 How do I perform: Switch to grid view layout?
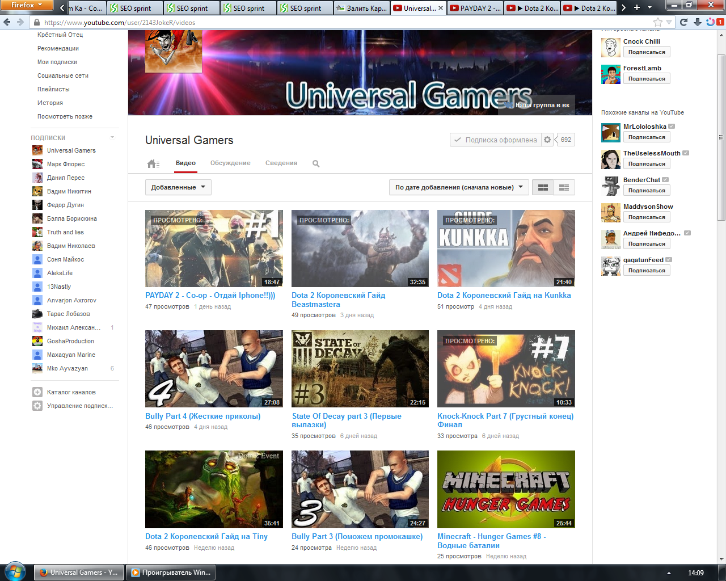click(x=543, y=187)
